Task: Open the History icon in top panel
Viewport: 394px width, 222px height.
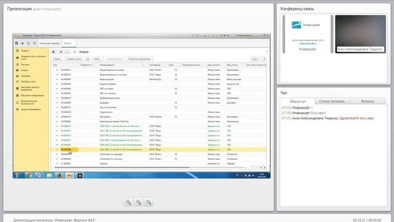Action: (28, 43)
